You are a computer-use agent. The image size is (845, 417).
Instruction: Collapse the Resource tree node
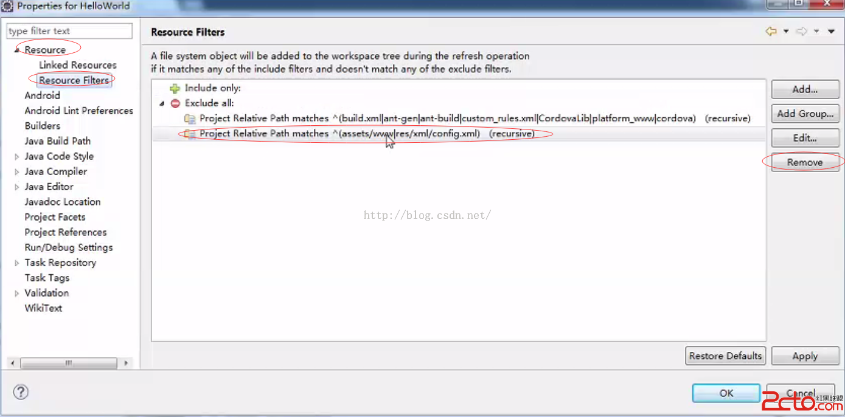(17, 50)
